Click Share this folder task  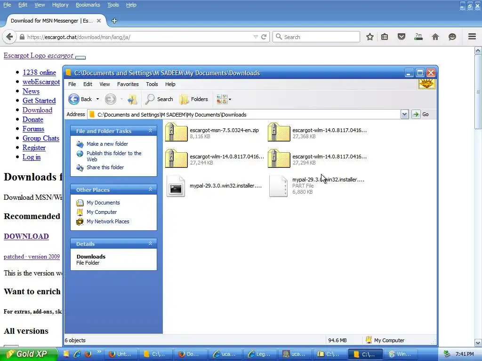point(105,167)
